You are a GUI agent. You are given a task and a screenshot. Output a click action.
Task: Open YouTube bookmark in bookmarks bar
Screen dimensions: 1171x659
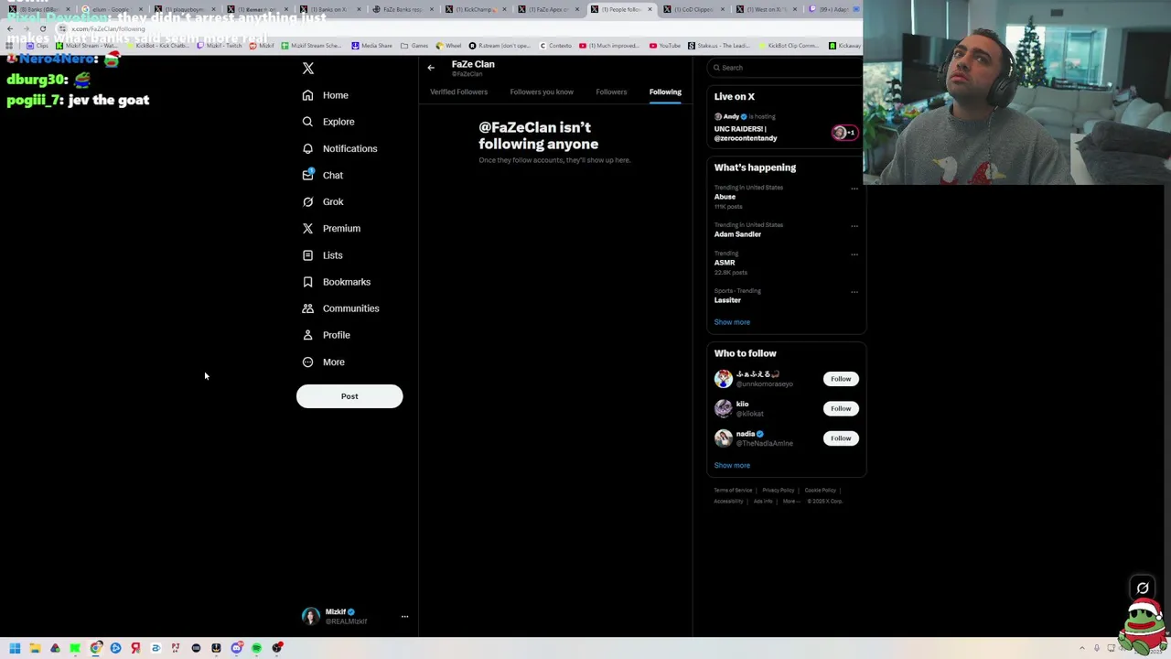point(664,46)
